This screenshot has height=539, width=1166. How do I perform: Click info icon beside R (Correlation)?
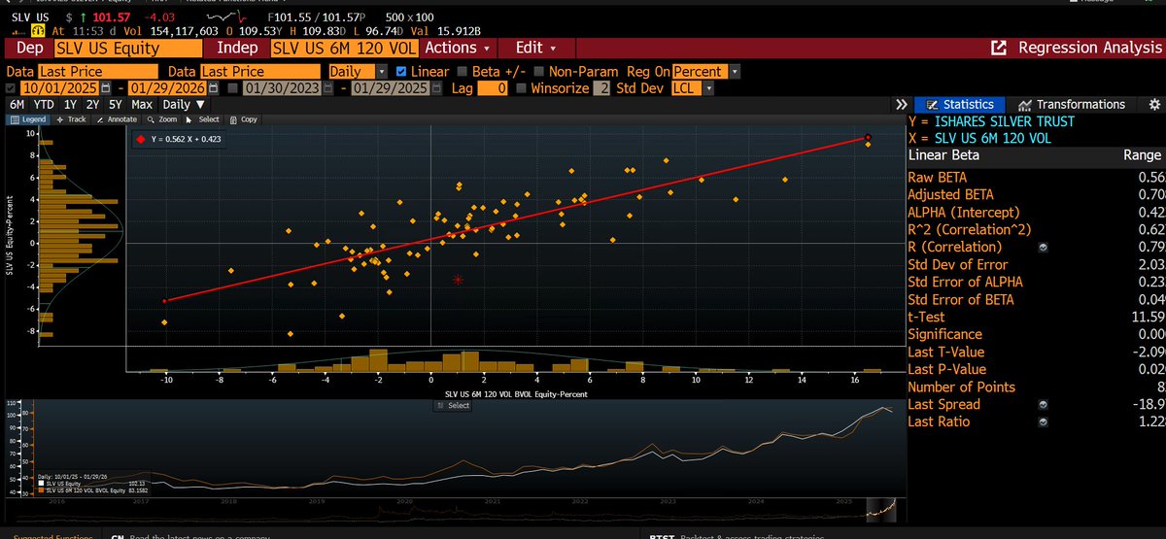1044,248
